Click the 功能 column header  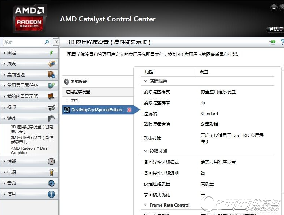click(149, 72)
